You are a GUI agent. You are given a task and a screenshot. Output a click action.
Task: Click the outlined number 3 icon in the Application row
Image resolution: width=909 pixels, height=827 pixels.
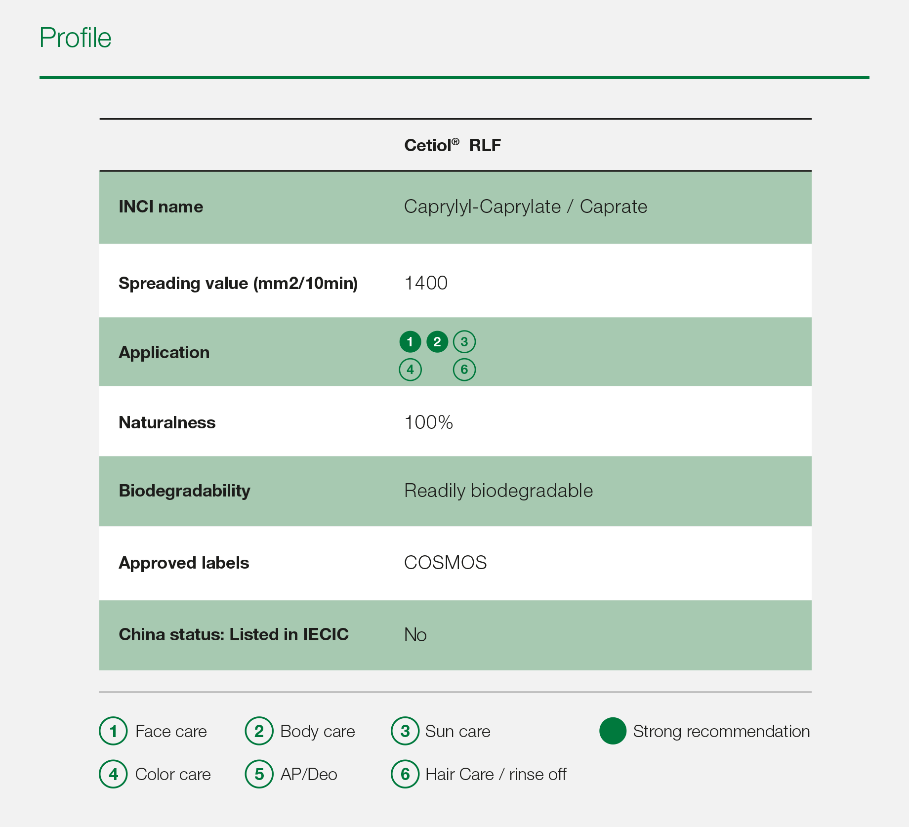pyautogui.click(x=464, y=341)
